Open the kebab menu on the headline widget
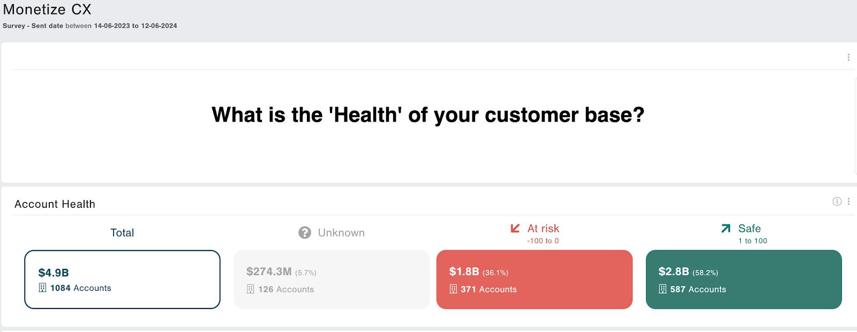 click(x=848, y=57)
